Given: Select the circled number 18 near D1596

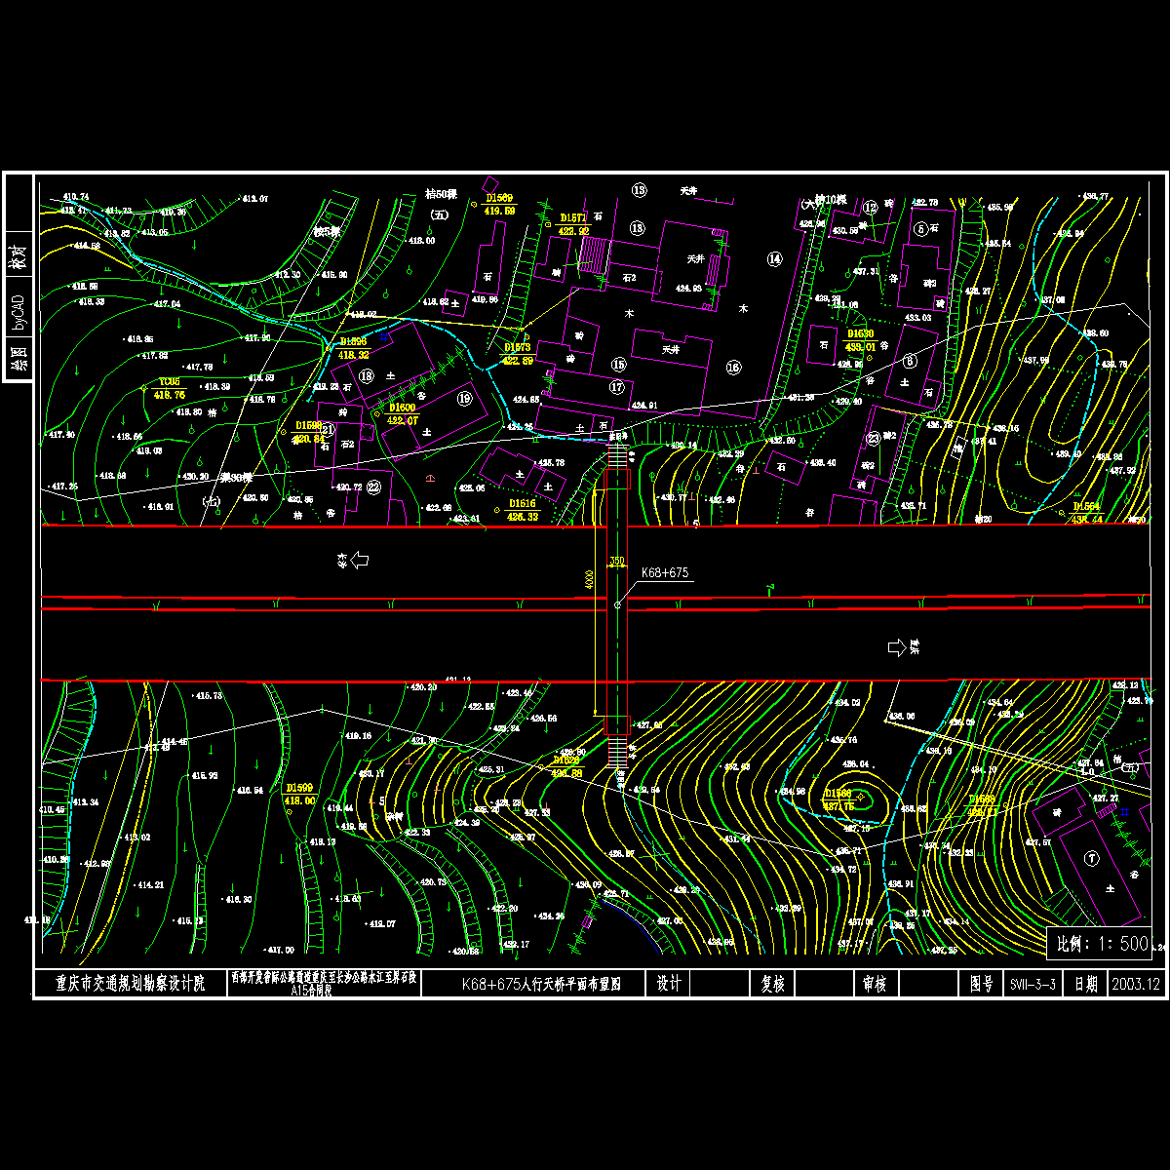Looking at the screenshot, I should (x=367, y=375).
